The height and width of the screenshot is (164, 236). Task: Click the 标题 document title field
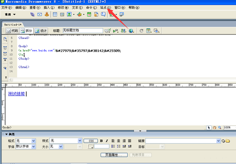83,31
